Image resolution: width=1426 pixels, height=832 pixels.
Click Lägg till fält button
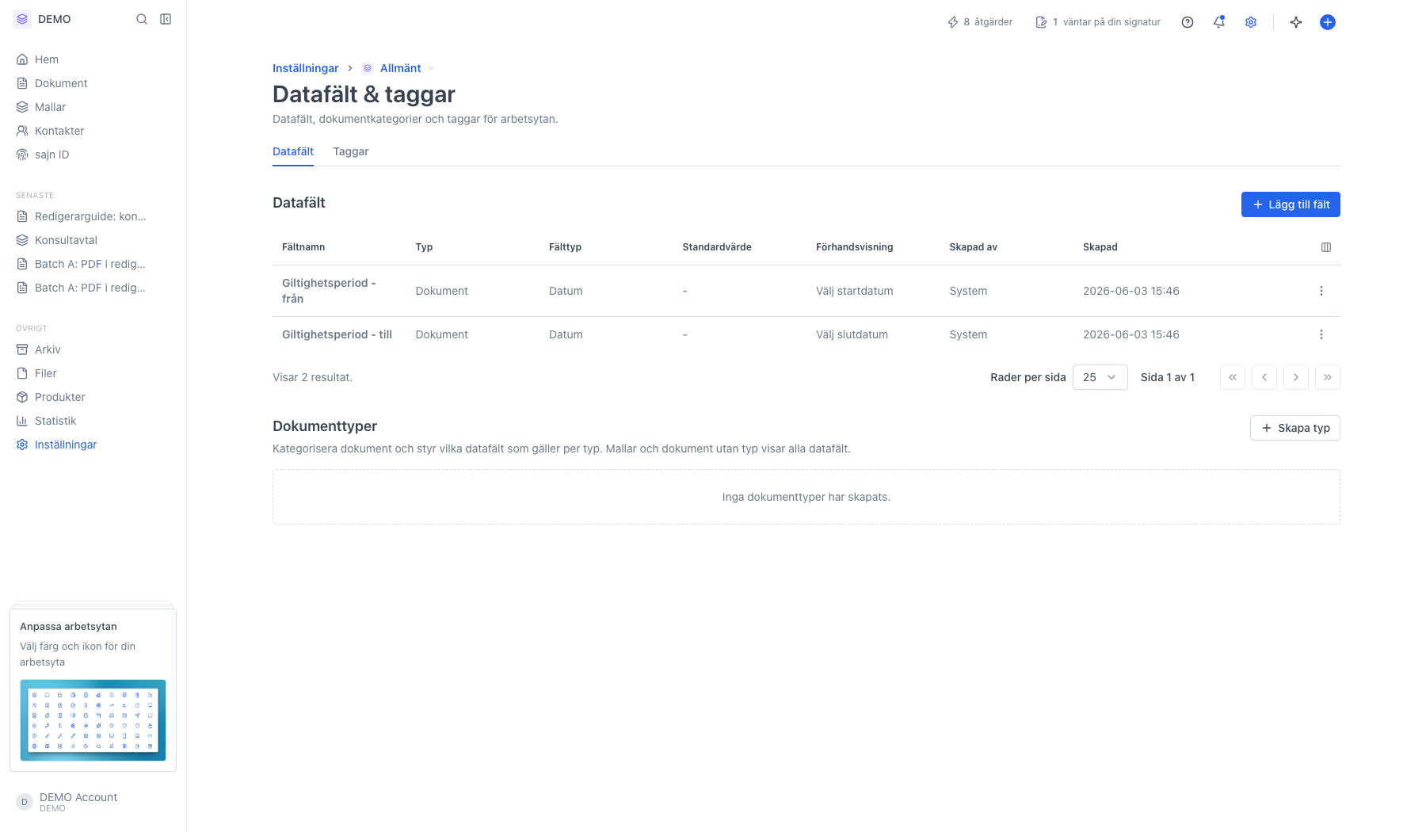point(1291,204)
